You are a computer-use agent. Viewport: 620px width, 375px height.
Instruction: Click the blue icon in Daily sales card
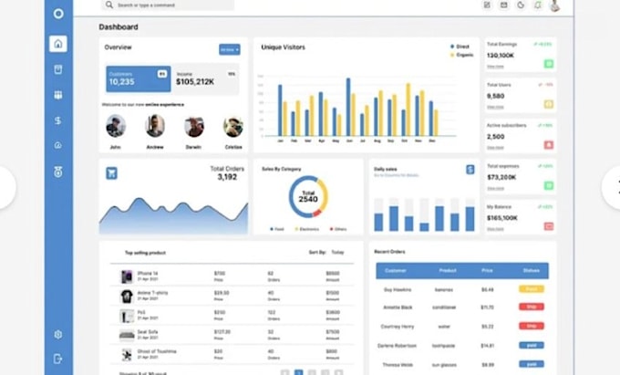pos(470,170)
